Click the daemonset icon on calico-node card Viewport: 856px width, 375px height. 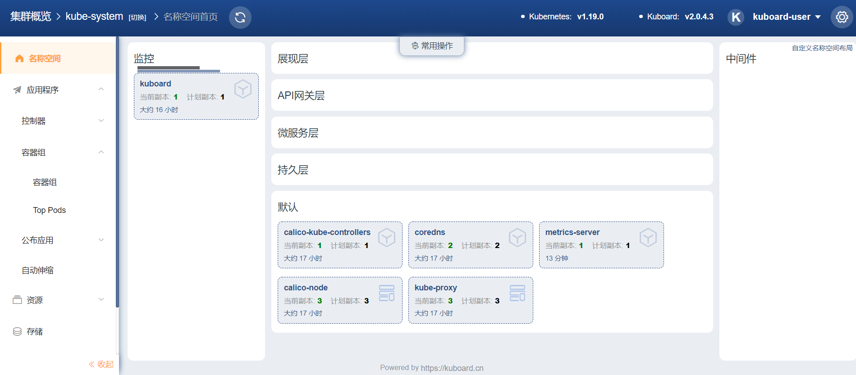(x=387, y=293)
